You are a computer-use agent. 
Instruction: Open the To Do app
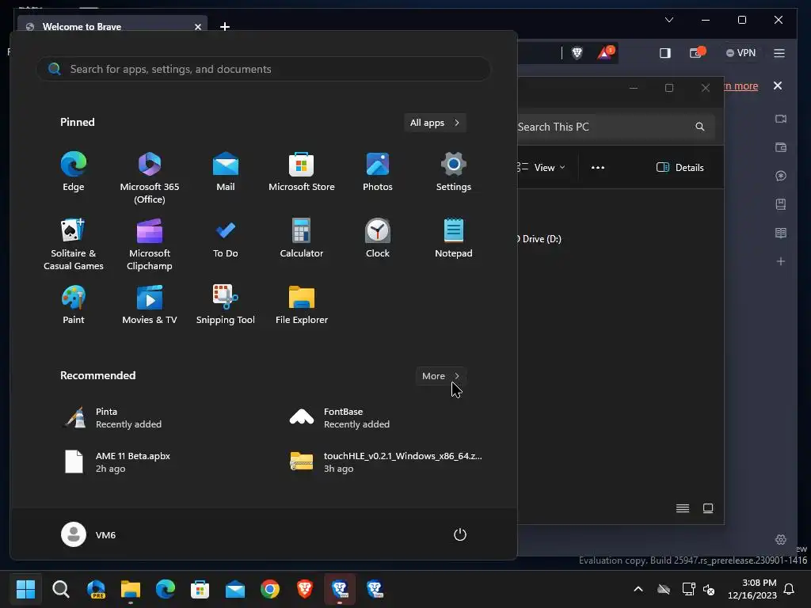click(x=226, y=239)
